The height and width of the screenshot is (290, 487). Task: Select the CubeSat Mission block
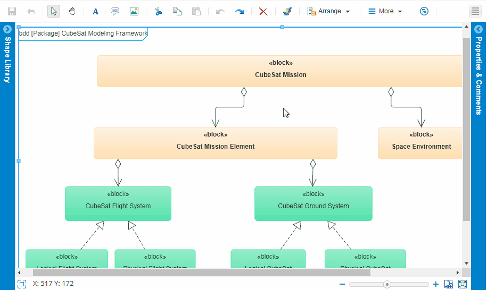[279, 71]
